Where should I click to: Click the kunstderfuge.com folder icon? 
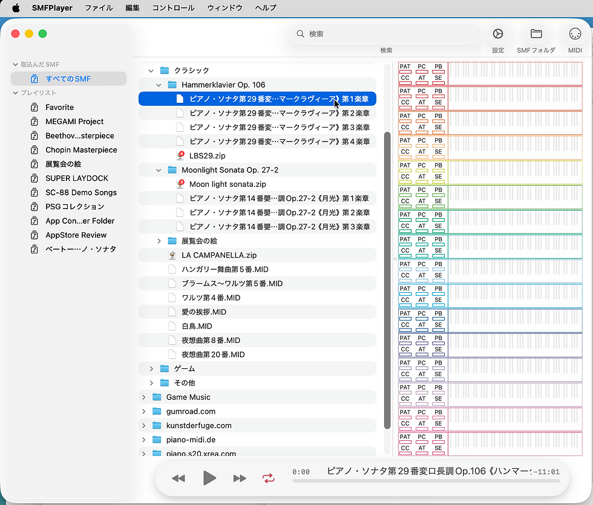coord(157,425)
